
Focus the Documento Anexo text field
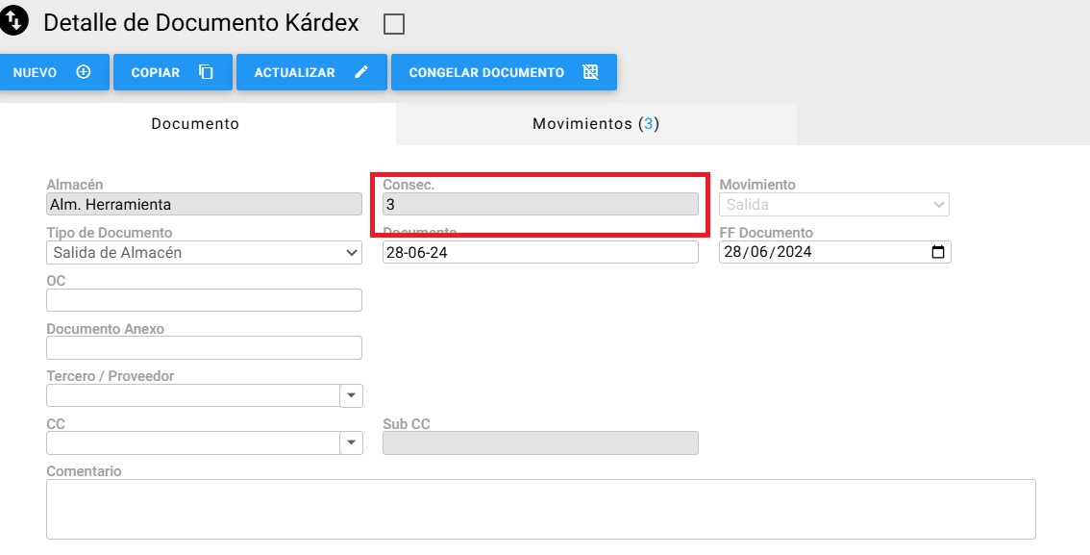pyautogui.click(x=205, y=348)
